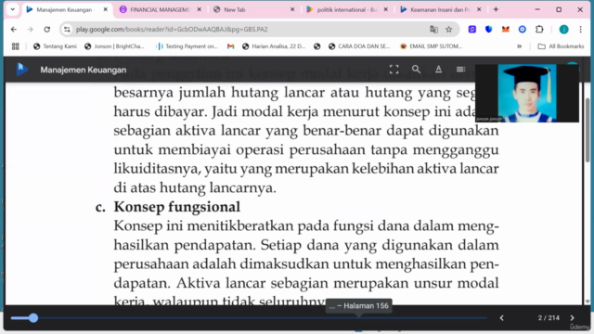Open EMAIL SMP SUTOM bookmark

pyautogui.click(x=431, y=46)
